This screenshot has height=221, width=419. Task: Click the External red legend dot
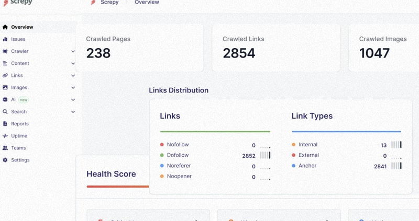pos(293,155)
